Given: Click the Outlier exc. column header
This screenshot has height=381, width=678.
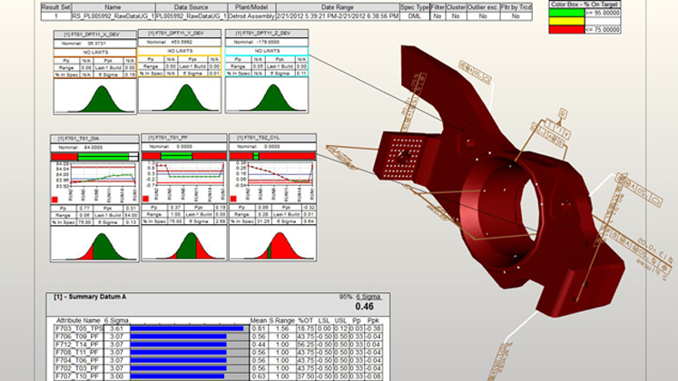Looking at the screenshot, I should click(x=483, y=7).
